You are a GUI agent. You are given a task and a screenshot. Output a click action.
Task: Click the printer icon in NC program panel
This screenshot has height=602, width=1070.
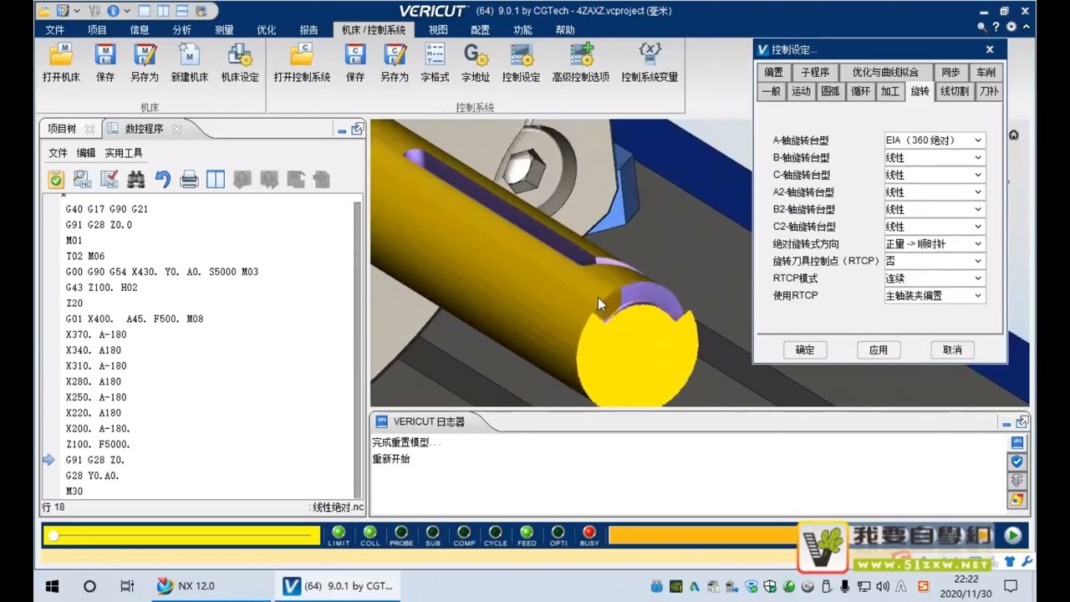189,179
